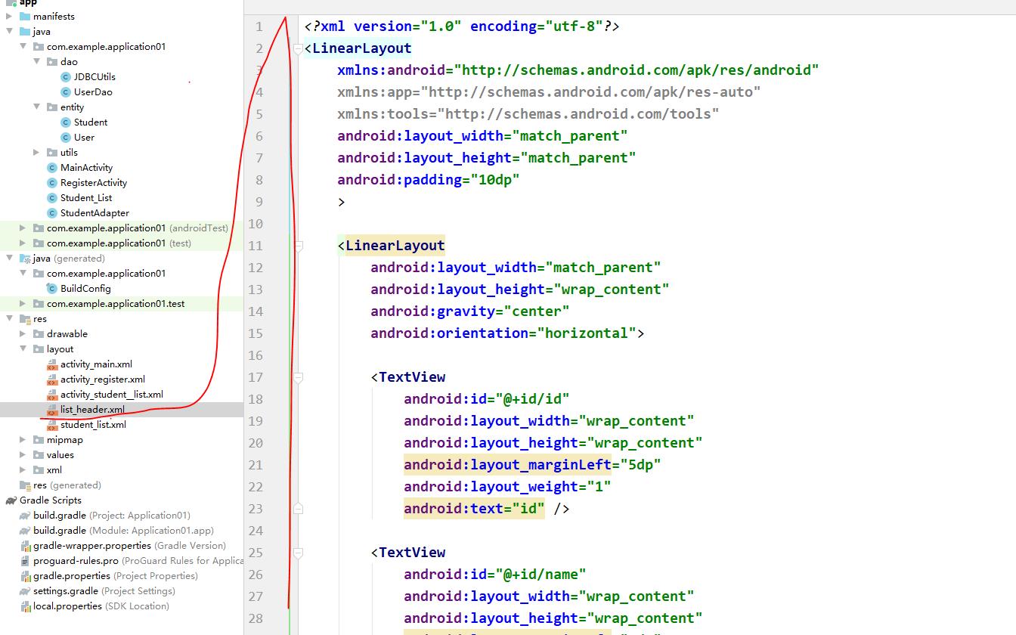The width and height of the screenshot is (1016, 635).
Task: Collapse the entity package arrow
Action: point(36,107)
